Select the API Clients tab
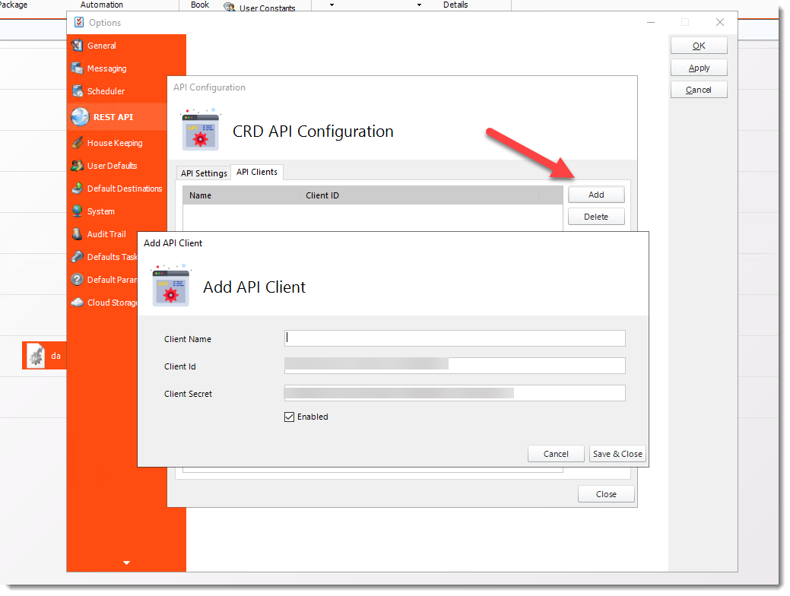This screenshot has height=596, width=790. tap(256, 172)
